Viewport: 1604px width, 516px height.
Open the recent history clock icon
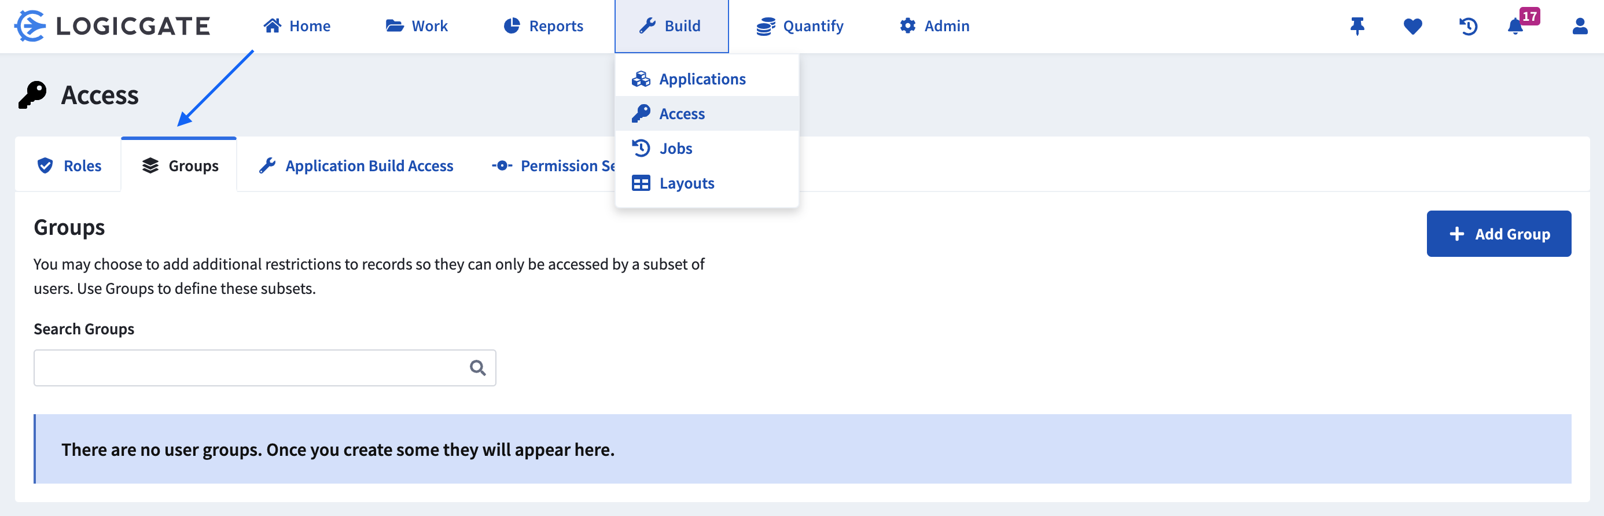click(1468, 26)
